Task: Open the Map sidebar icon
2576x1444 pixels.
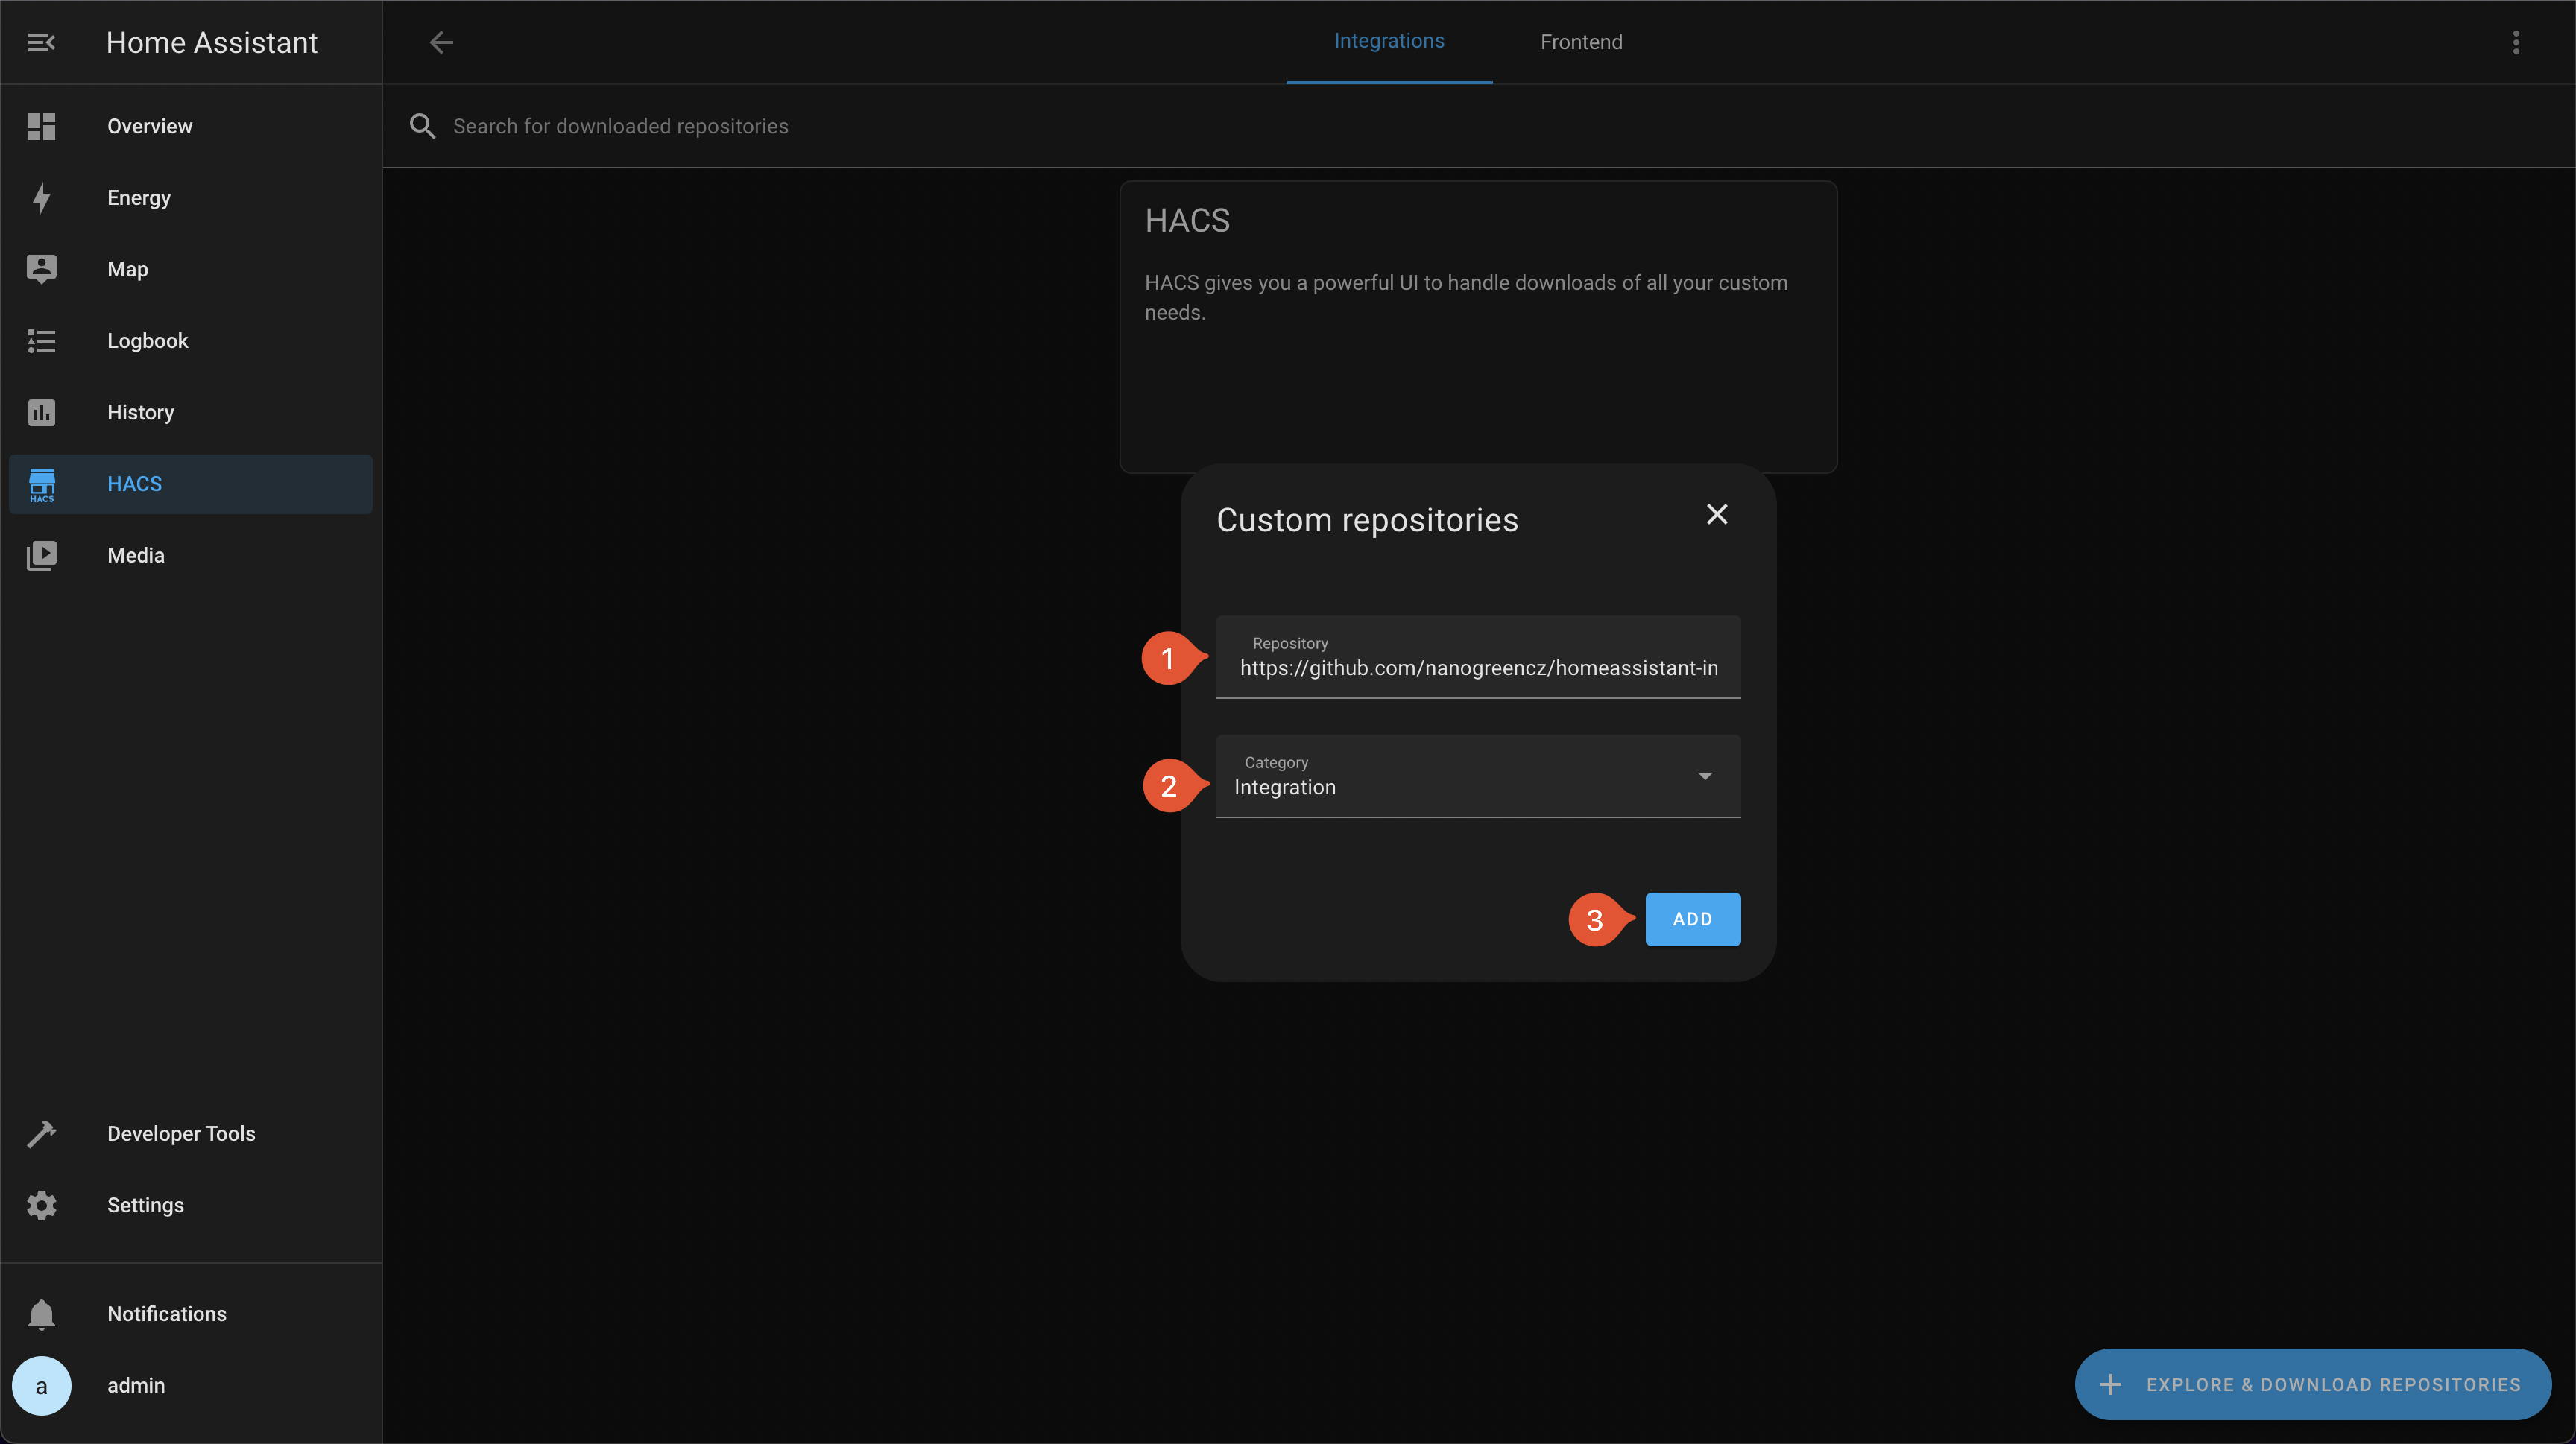Action: [x=41, y=269]
